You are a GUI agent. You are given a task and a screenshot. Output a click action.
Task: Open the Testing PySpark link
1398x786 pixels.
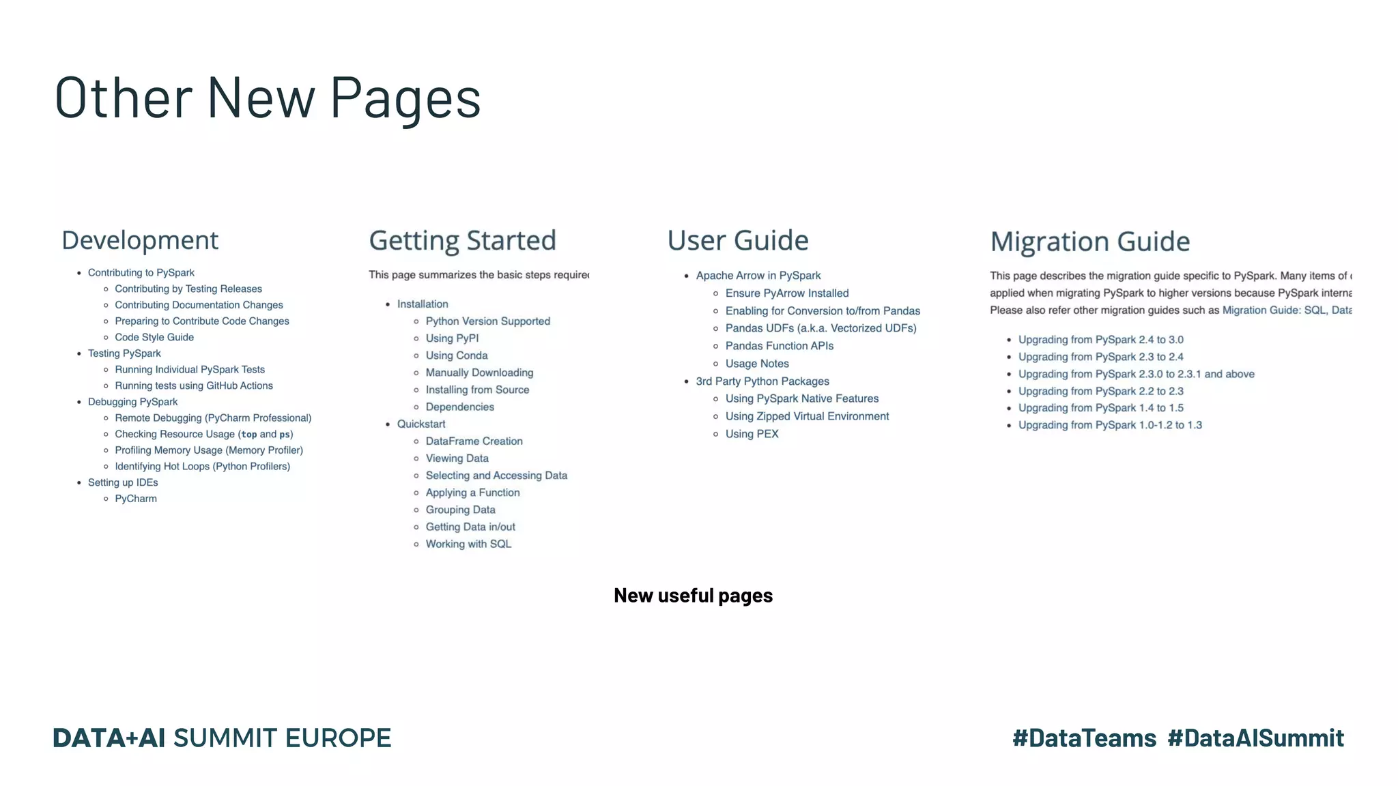tap(124, 353)
